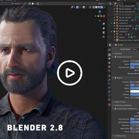Viewport: 139px width, 139px height.
Task: Click the red X axis gizmo handle
Action: 104,16
